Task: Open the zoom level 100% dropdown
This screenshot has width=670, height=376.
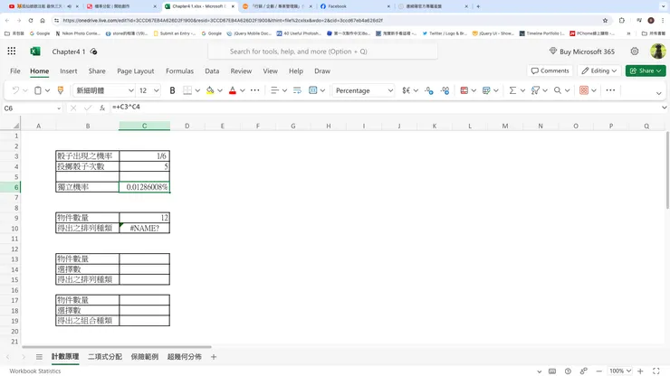Action: 620,371
